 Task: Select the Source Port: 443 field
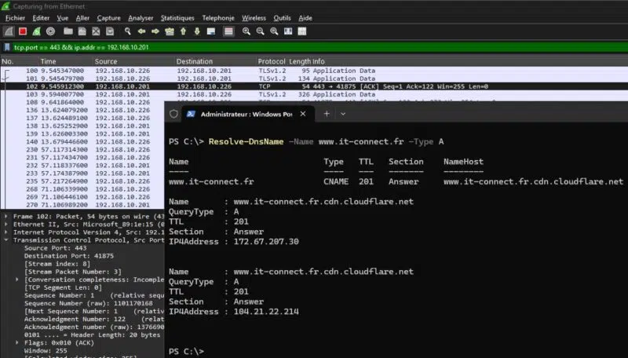(55, 248)
